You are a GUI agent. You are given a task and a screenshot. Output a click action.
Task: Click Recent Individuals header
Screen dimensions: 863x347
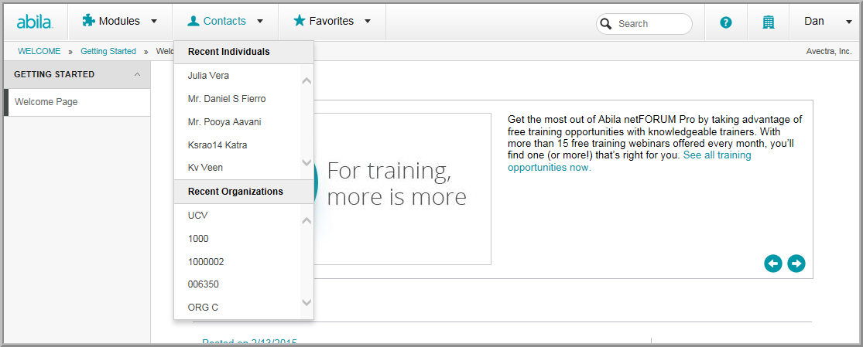pos(244,52)
